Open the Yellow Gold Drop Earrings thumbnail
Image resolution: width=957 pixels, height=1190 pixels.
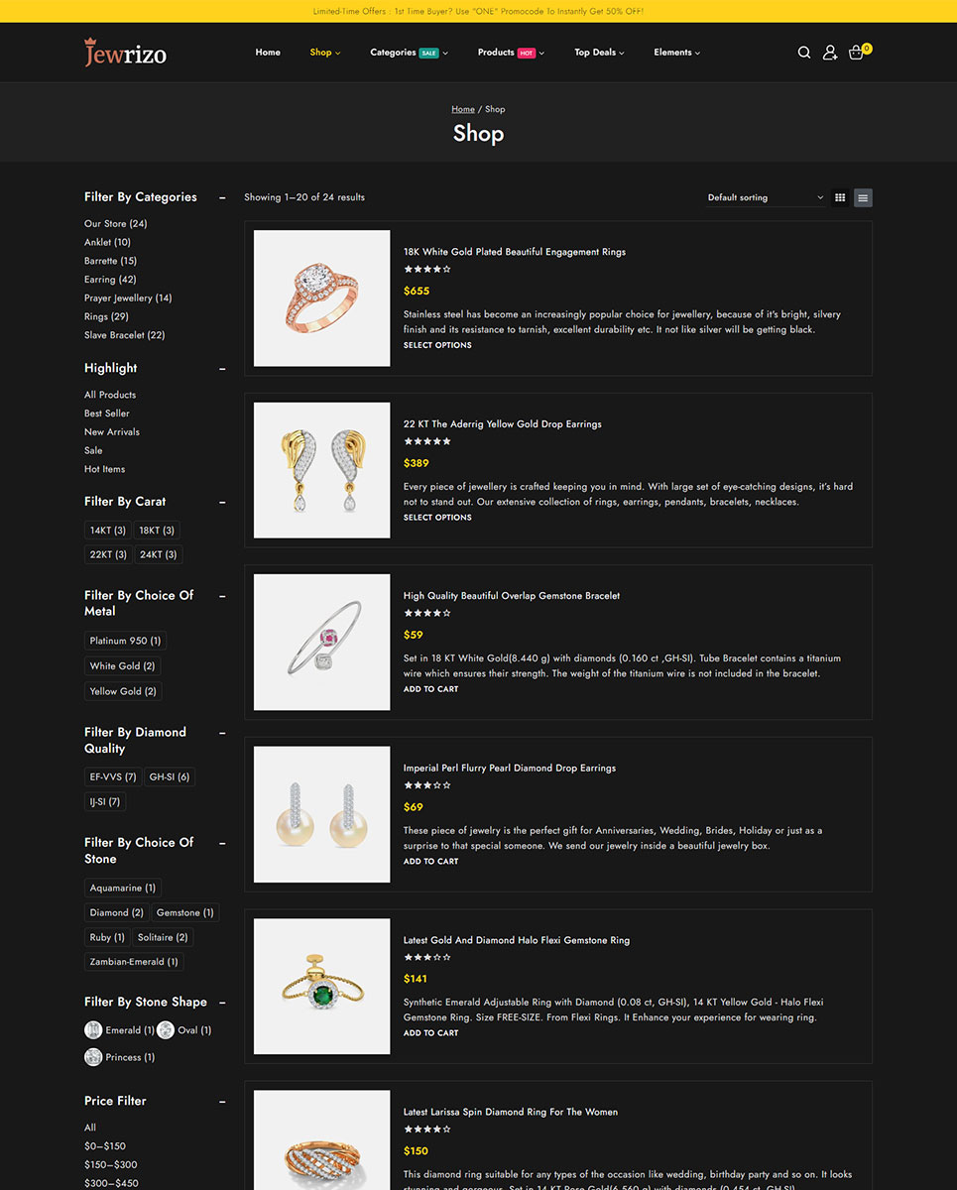[322, 470]
